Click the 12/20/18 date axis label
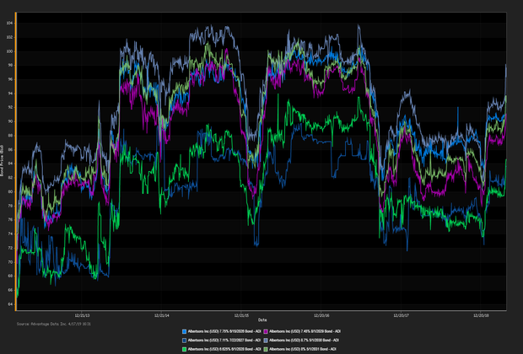 tap(481, 315)
